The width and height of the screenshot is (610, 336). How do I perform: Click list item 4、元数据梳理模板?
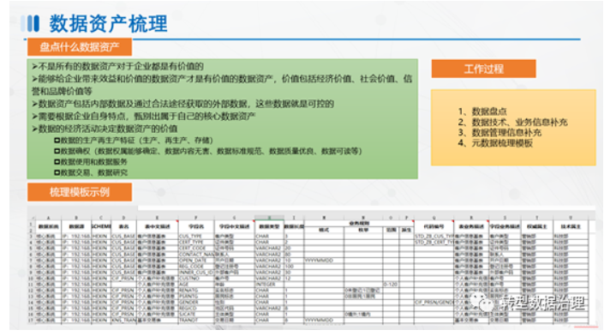point(495,143)
